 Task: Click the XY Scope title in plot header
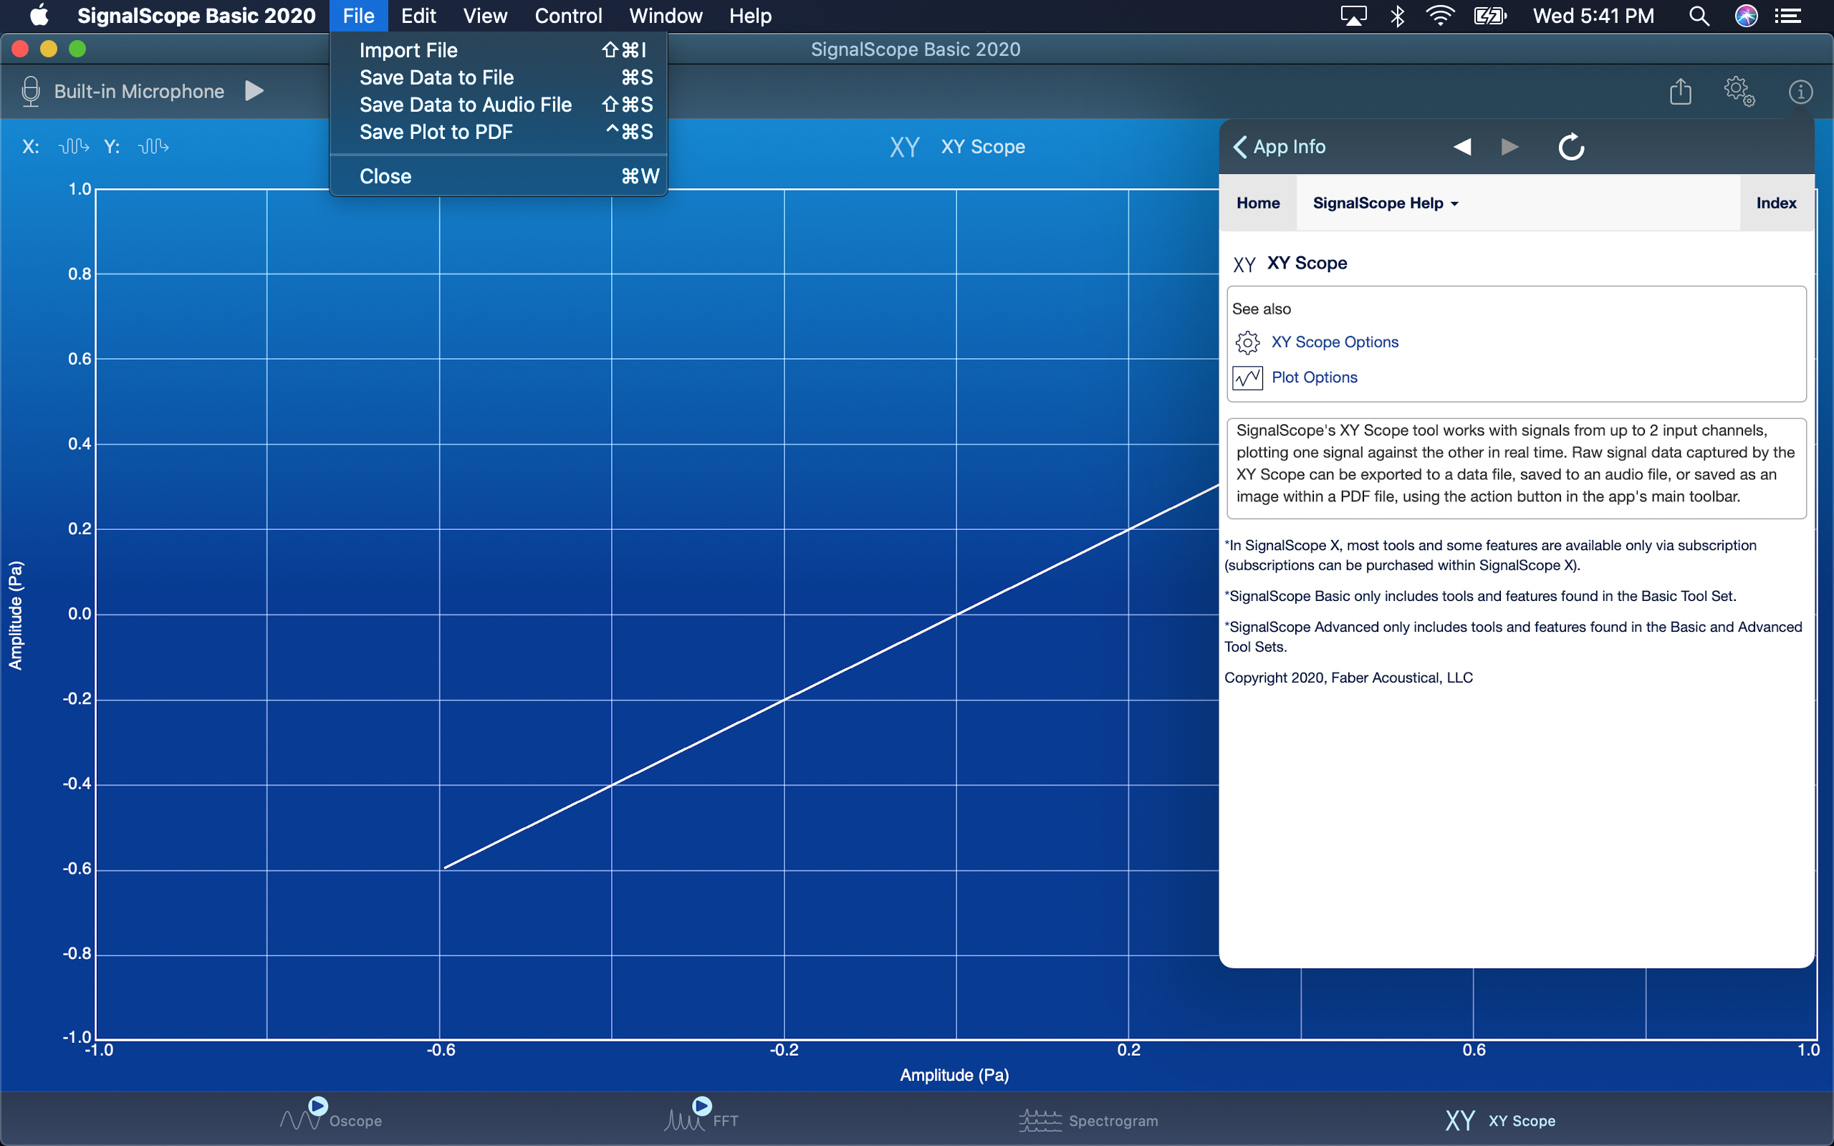tap(983, 147)
